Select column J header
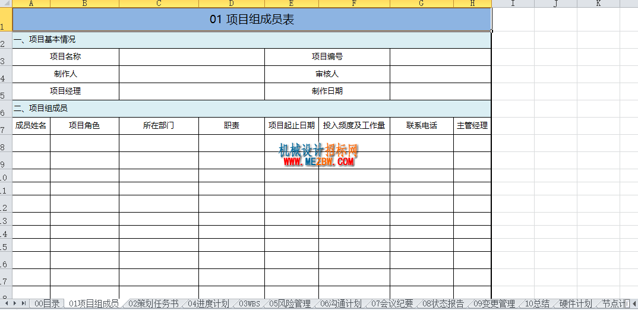This screenshot has height=310, width=638. pos(555,4)
